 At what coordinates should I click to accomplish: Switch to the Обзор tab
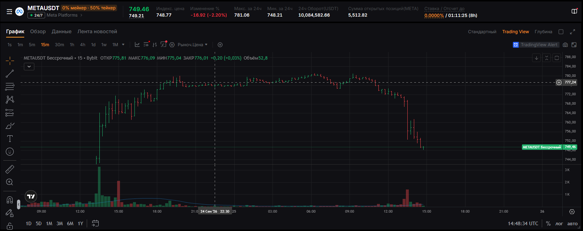click(x=38, y=31)
